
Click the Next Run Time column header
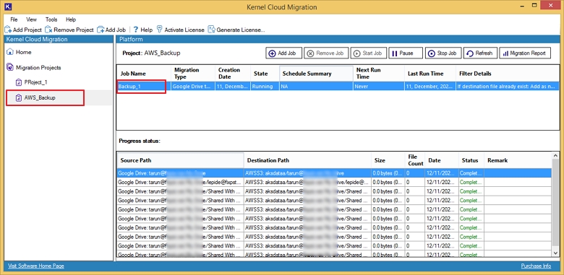[x=379, y=73]
